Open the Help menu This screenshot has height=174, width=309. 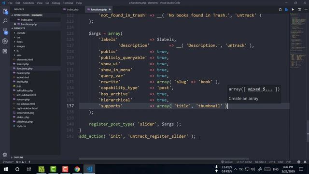[79, 3]
